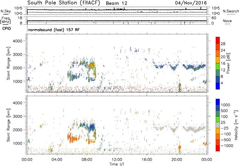Click 'Slant Range [km]' label of velocity panel
The image size is (239, 166).
pyautogui.click(x=8, y=125)
